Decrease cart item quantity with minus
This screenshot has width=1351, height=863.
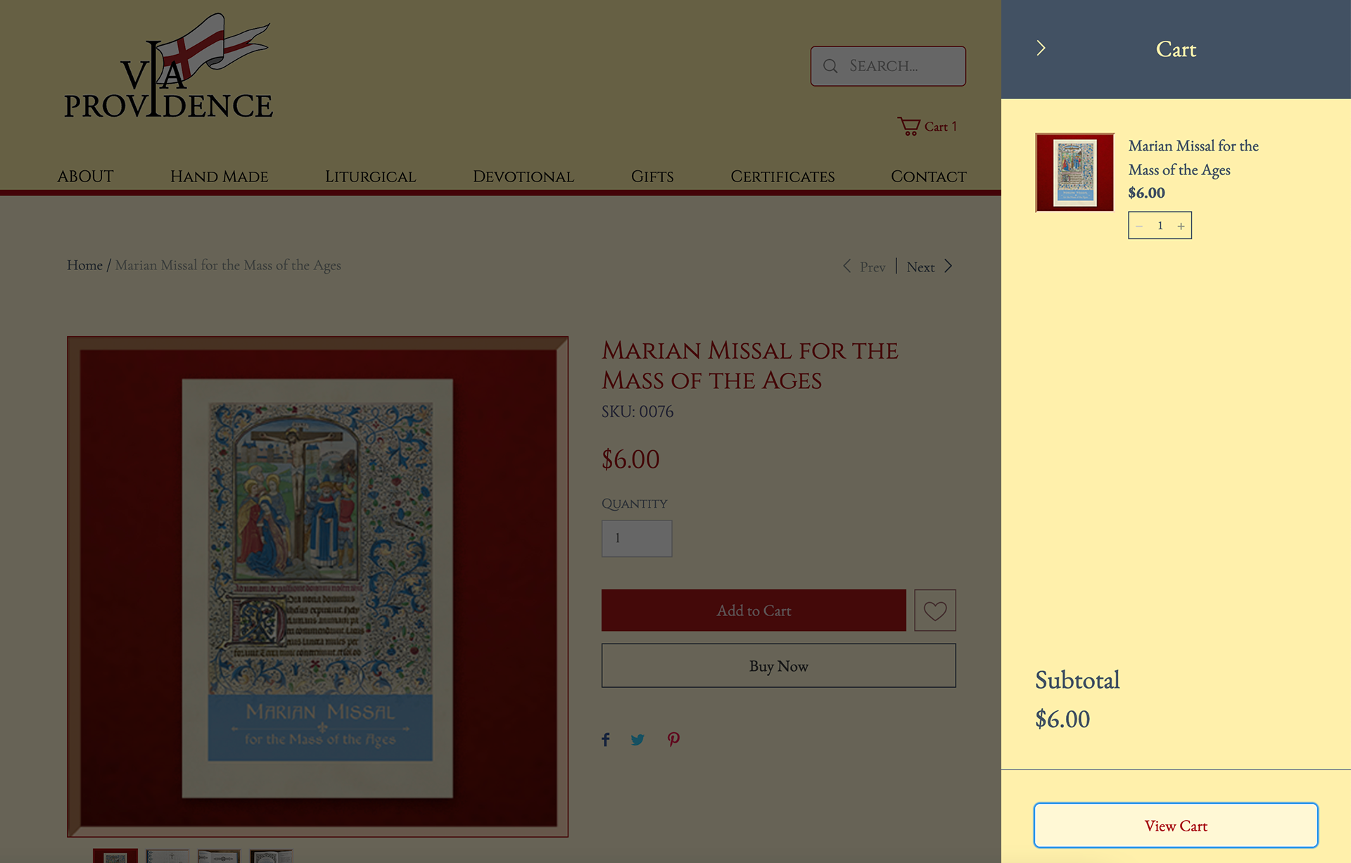pos(1139,226)
